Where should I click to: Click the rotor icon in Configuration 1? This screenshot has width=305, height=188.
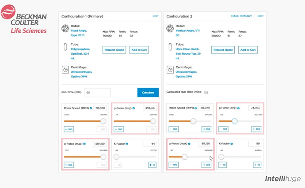coord(65,28)
